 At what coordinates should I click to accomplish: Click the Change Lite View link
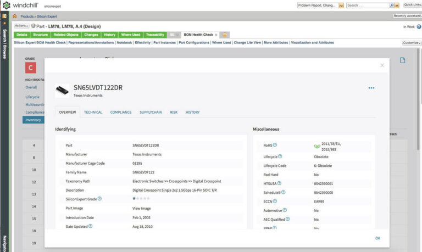click(247, 42)
